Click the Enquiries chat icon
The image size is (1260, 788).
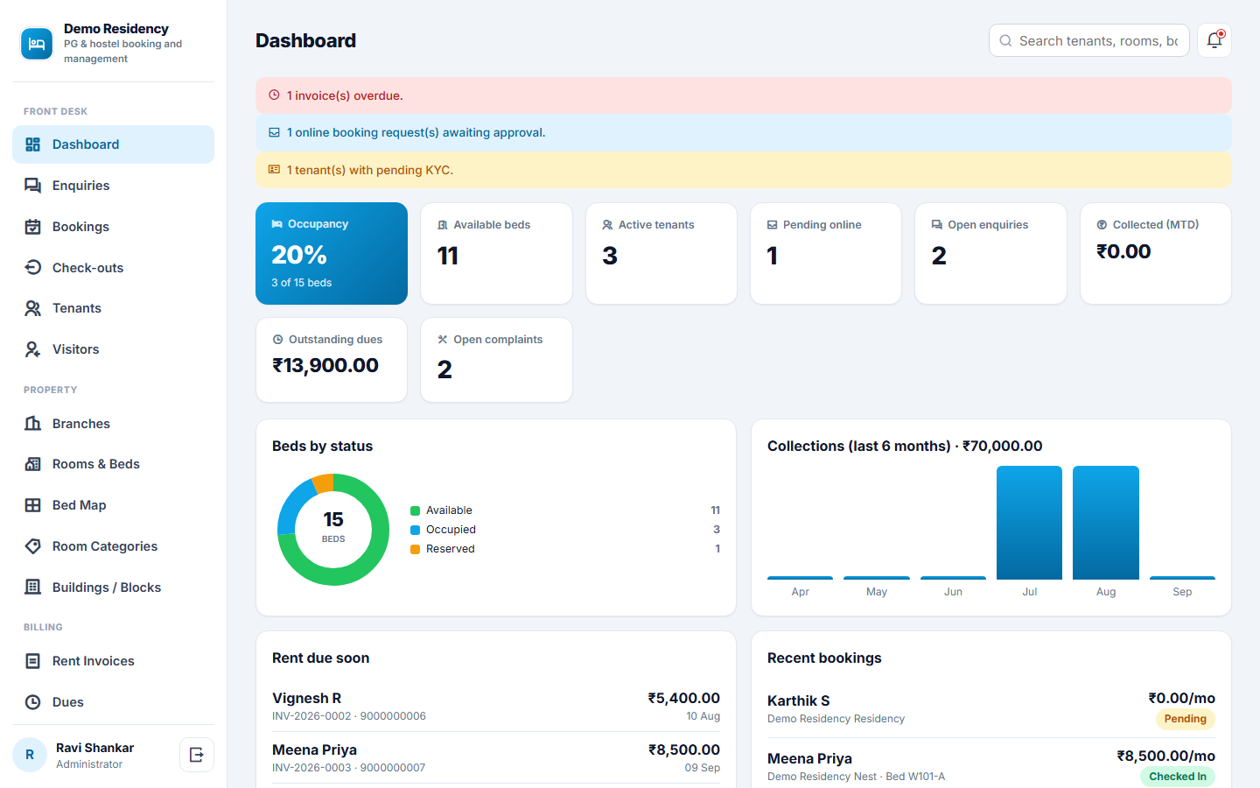(33, 186)
